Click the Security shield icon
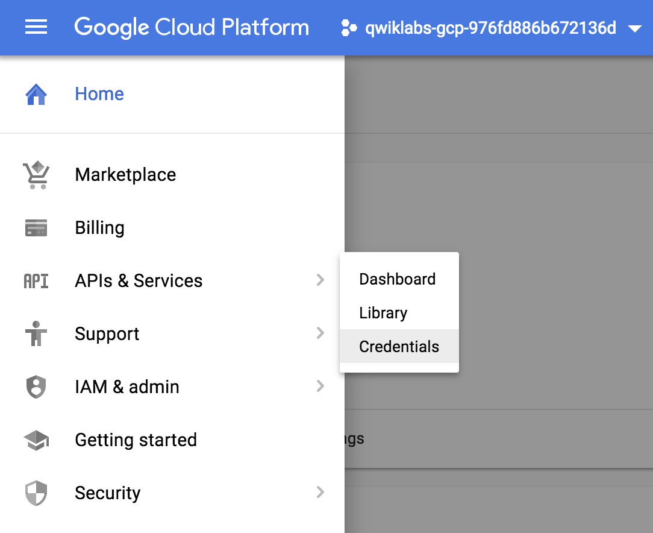The width and height of the screenshot is (653, 533). [x=36, y=493]
